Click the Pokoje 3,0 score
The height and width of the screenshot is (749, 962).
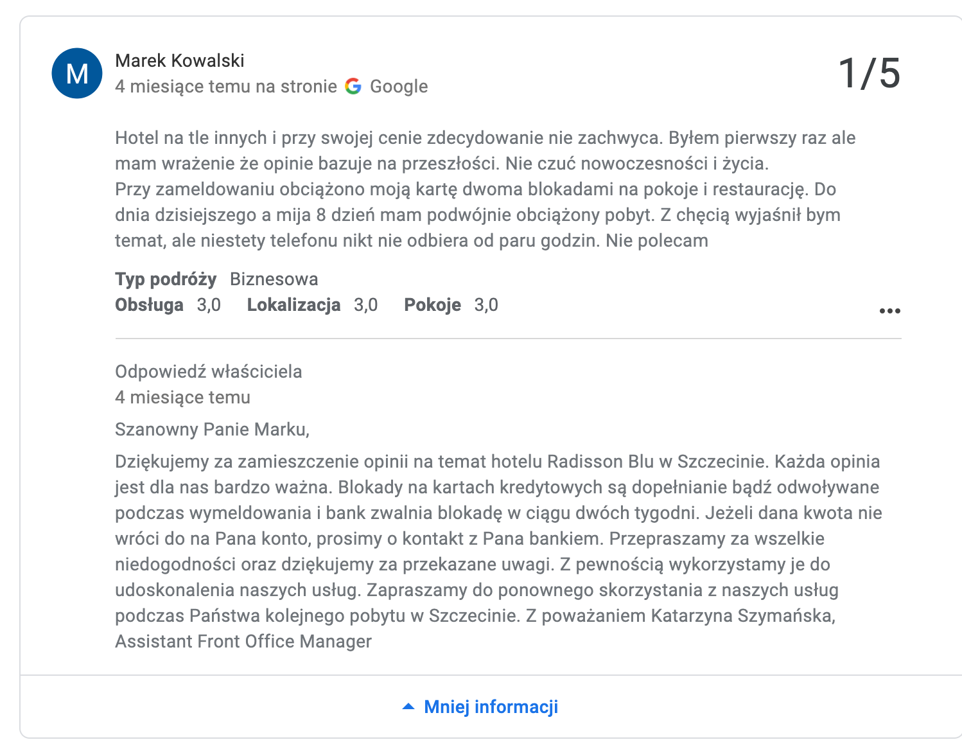pos(485,304)
